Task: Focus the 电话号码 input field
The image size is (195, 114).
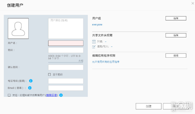Action: coord(66,81)
